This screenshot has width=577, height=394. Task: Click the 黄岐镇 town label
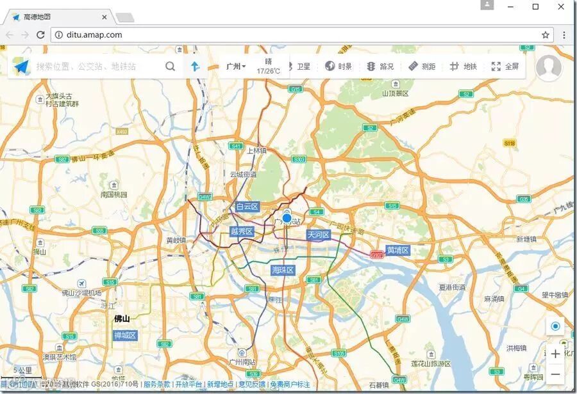click(176, 240)
